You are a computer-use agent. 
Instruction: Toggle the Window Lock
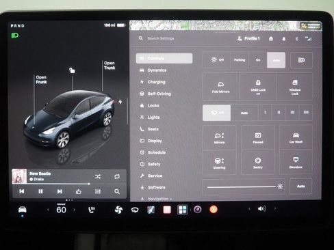(x=295, y=87)
